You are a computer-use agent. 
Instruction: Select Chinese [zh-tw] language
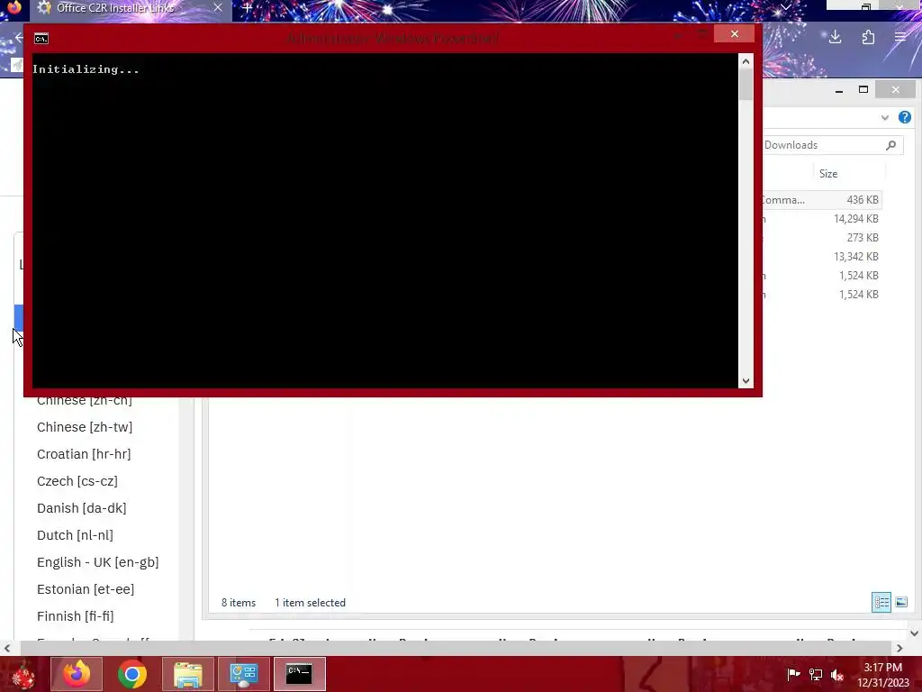tap(85, 427)
